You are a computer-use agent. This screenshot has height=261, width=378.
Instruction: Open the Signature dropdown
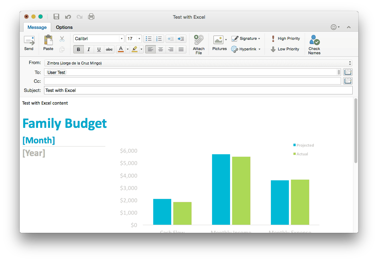tap(246, 38)
